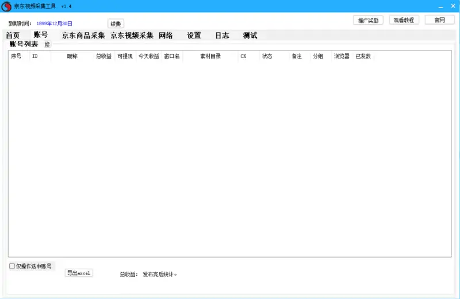Click the app logo icon in title bar
This screenshot has height=299, width=460.
[6, 6]
